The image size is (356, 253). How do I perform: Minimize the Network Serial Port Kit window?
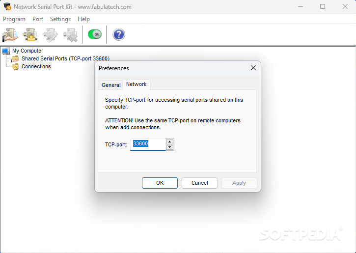(x=301, y=6)
